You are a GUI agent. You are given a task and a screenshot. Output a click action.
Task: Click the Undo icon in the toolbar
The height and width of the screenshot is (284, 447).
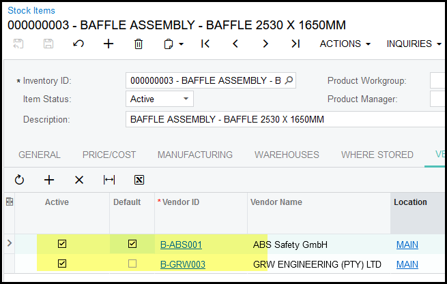78,44
